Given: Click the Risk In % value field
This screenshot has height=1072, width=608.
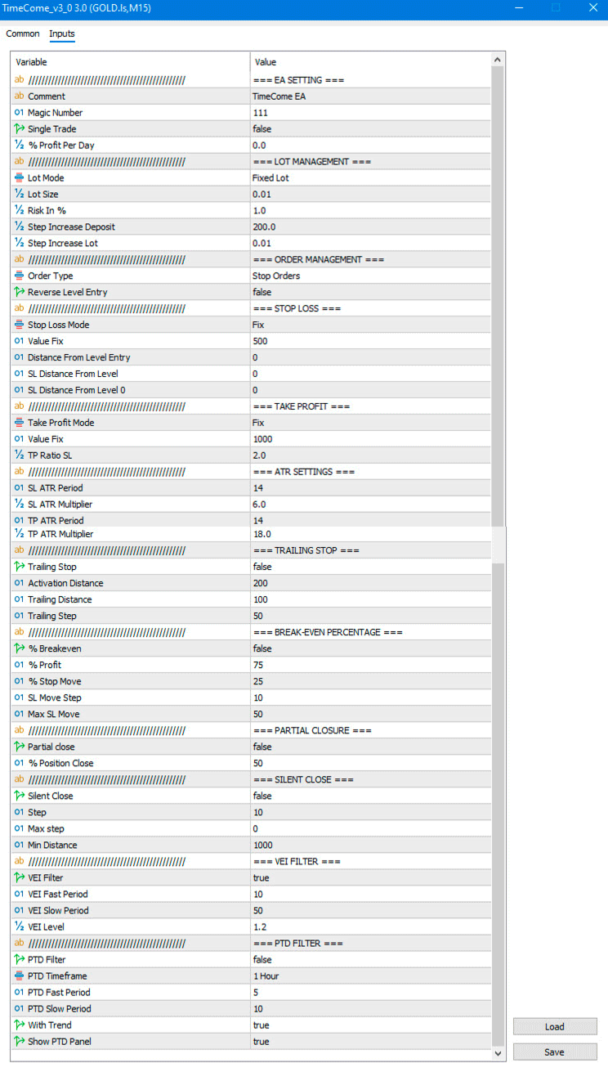Looking at the screenshot, I should (368, 211).
